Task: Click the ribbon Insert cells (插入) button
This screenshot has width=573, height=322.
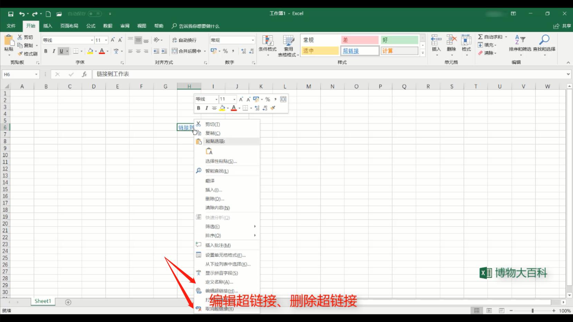Action: point(436,45)
